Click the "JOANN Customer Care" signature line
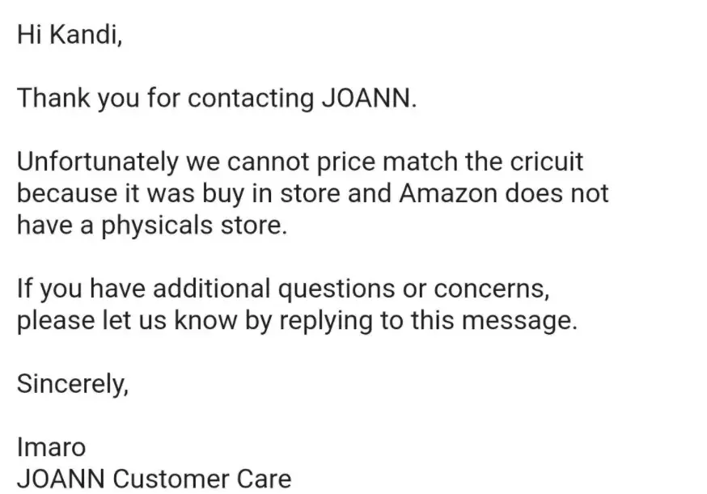 (x=154, y=477)
